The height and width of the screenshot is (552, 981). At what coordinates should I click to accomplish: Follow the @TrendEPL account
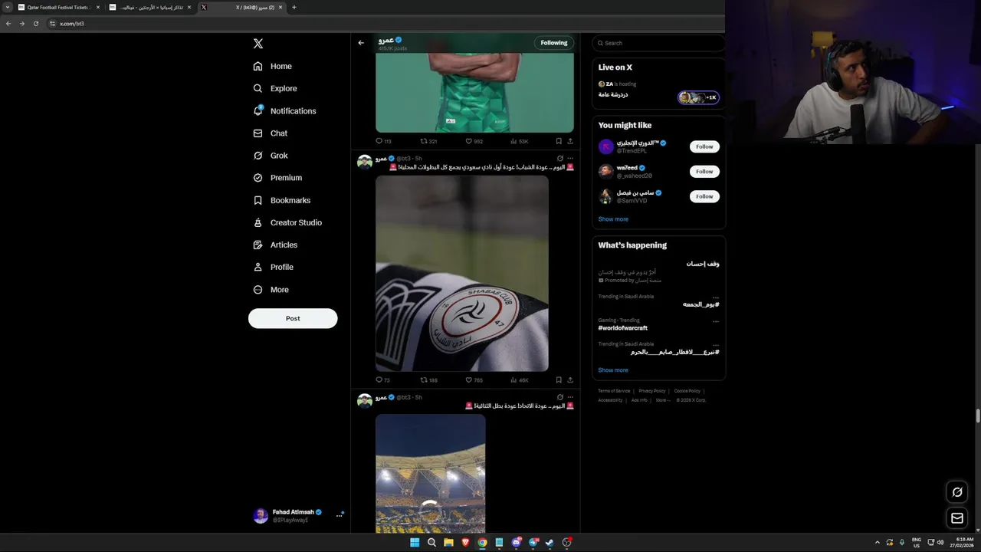point(704,146)
